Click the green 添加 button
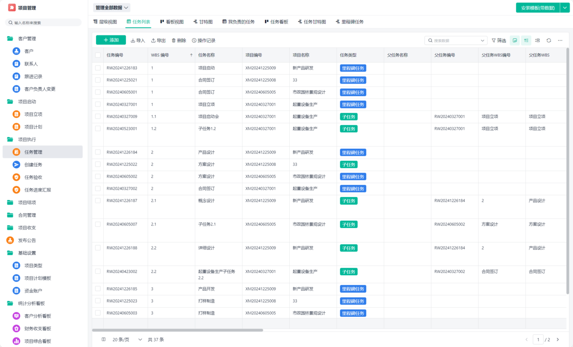This screenshot has height=347, width=573. click(111, 40)
